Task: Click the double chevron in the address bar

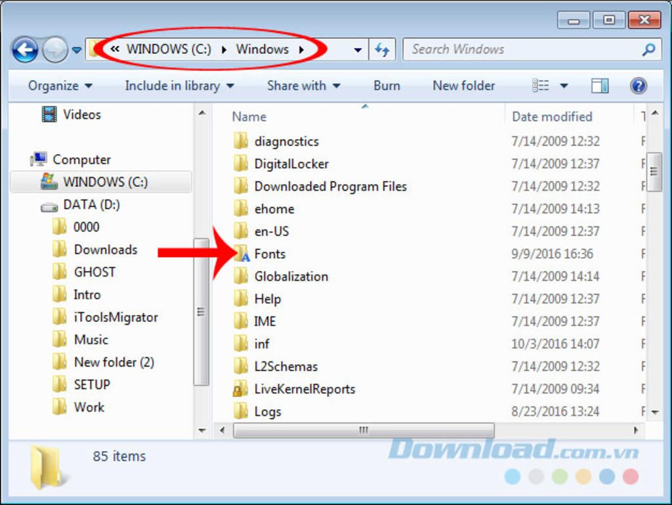Action: pos(114,49)
